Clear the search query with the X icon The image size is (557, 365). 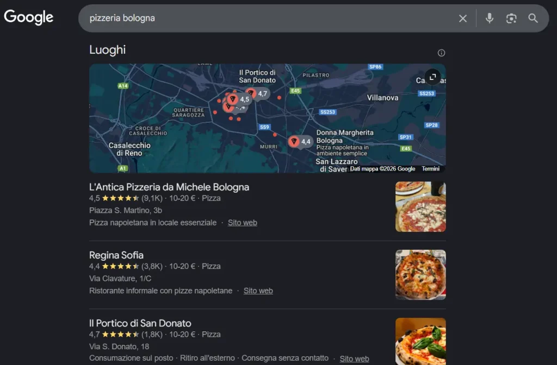[x=462, y=18]
